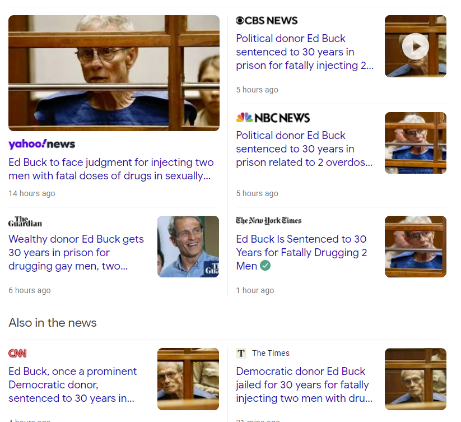This screenshot has width=461, height=422.
Task: Open CBS headline about fatally injecting
Action: click(305, 52)
